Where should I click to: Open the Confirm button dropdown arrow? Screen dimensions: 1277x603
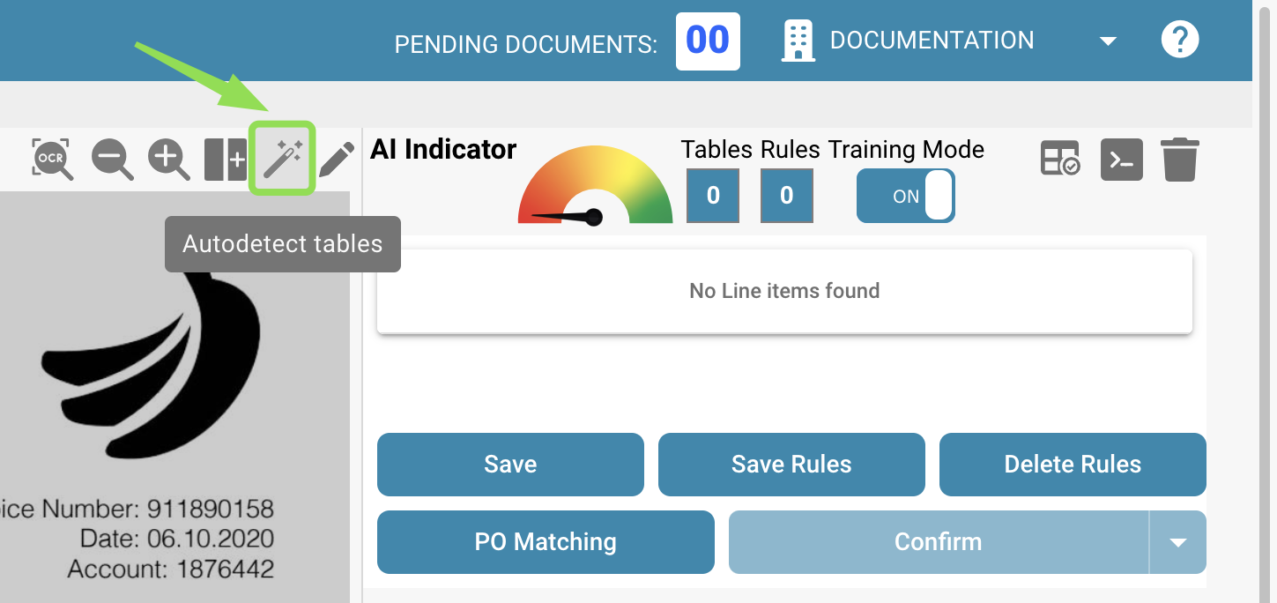(x=1178, y=542)
